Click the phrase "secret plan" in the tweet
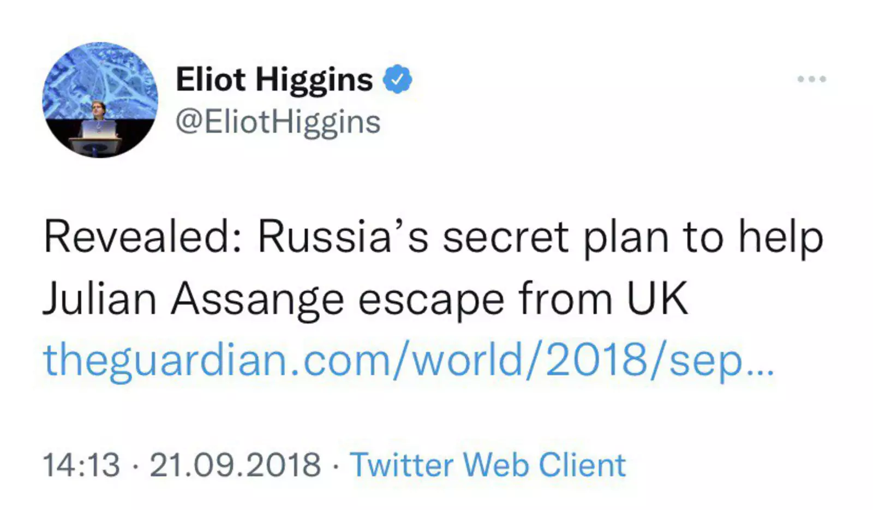This screenshot has height=510, width=873. (x=555, y=238)
